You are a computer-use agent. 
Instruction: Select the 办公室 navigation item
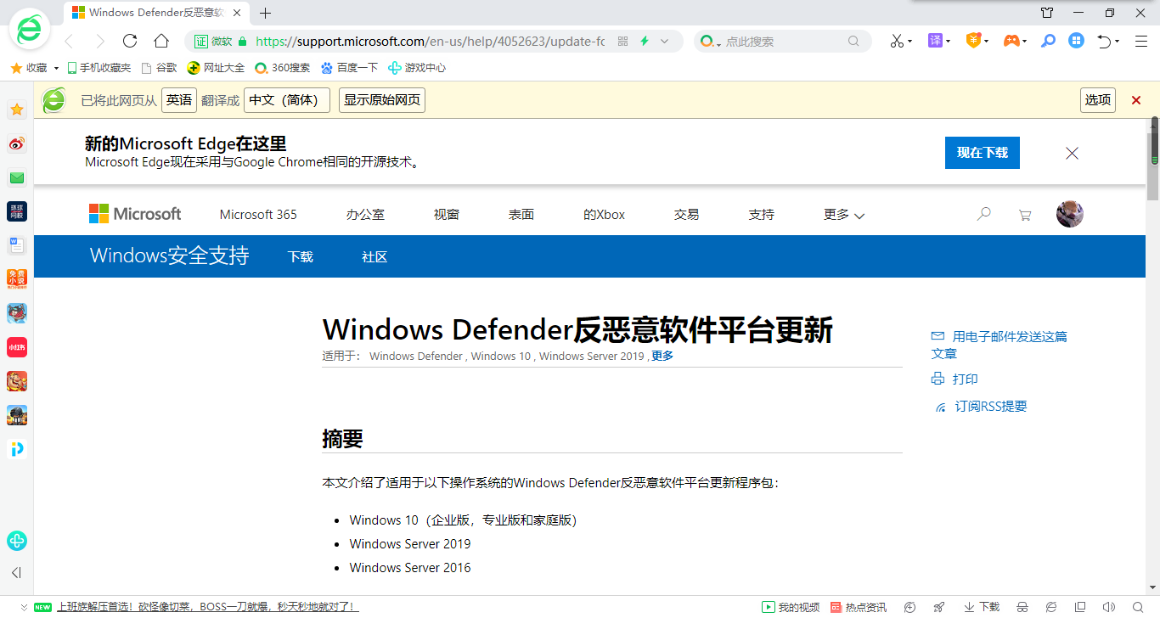[365, 215]
